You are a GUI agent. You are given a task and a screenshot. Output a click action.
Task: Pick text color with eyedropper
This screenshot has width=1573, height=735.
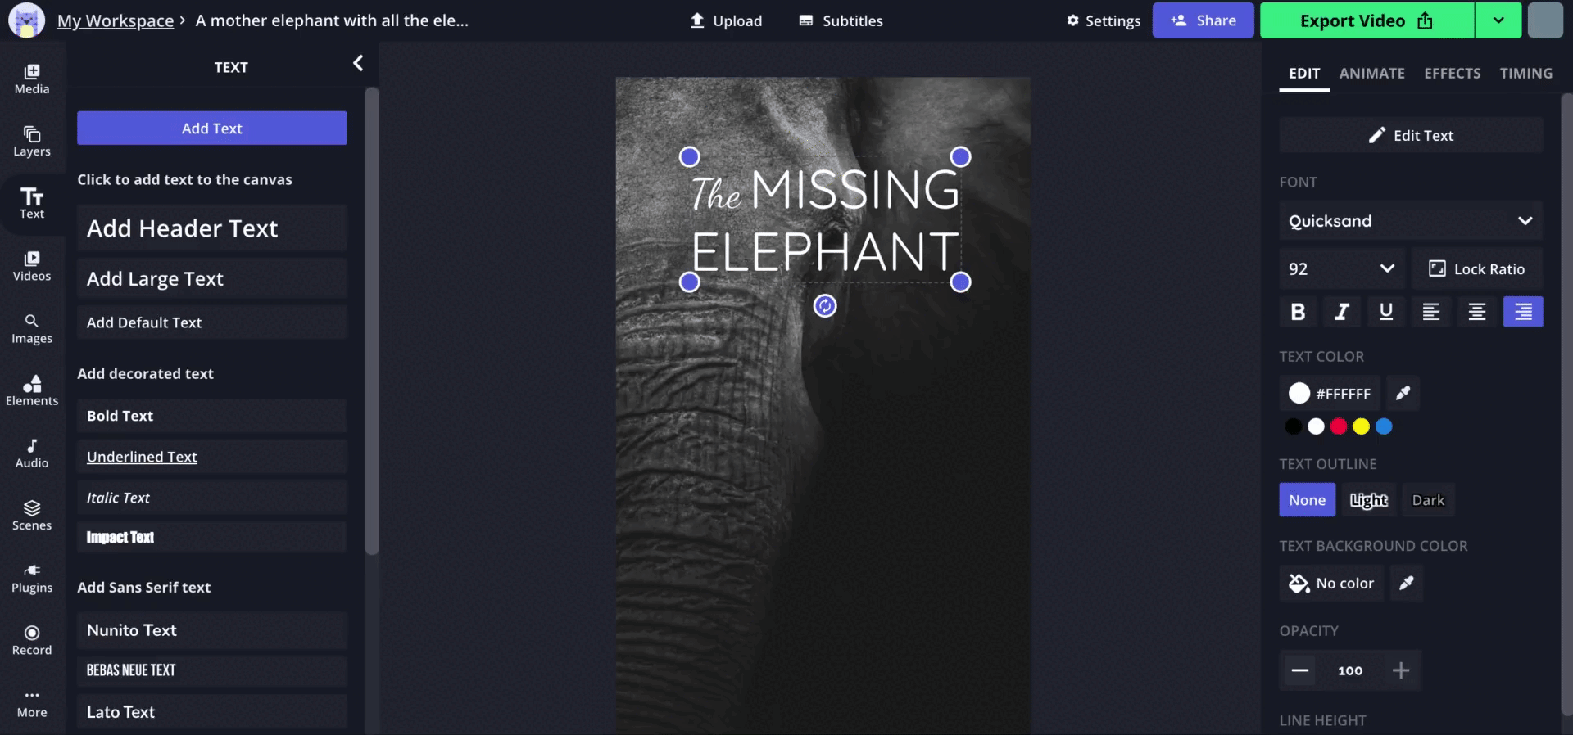click(1403, 394)
